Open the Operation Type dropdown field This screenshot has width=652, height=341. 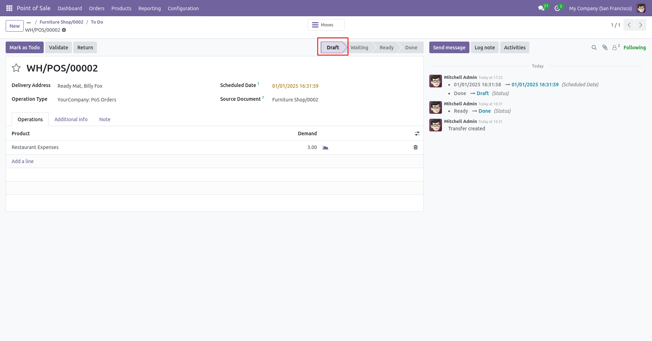point(87,100)
